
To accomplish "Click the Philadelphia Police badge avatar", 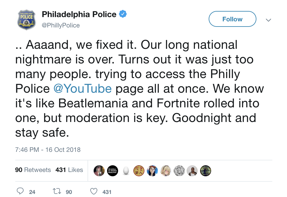I will pyautogui.click(x=26, y=20).
